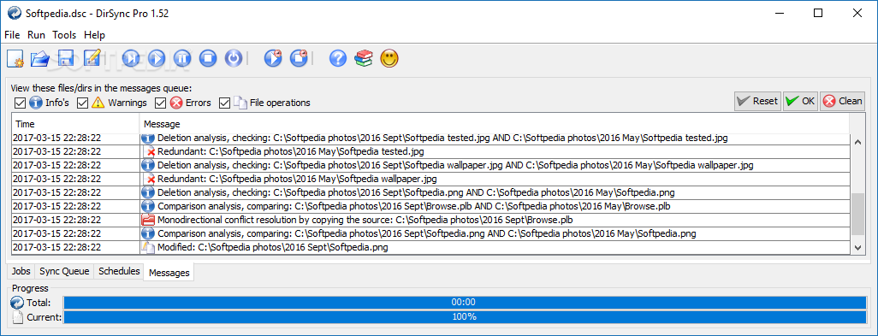Start analysis with the skip-forward icon
Viewport: 878px width, 336px height.
131,58
